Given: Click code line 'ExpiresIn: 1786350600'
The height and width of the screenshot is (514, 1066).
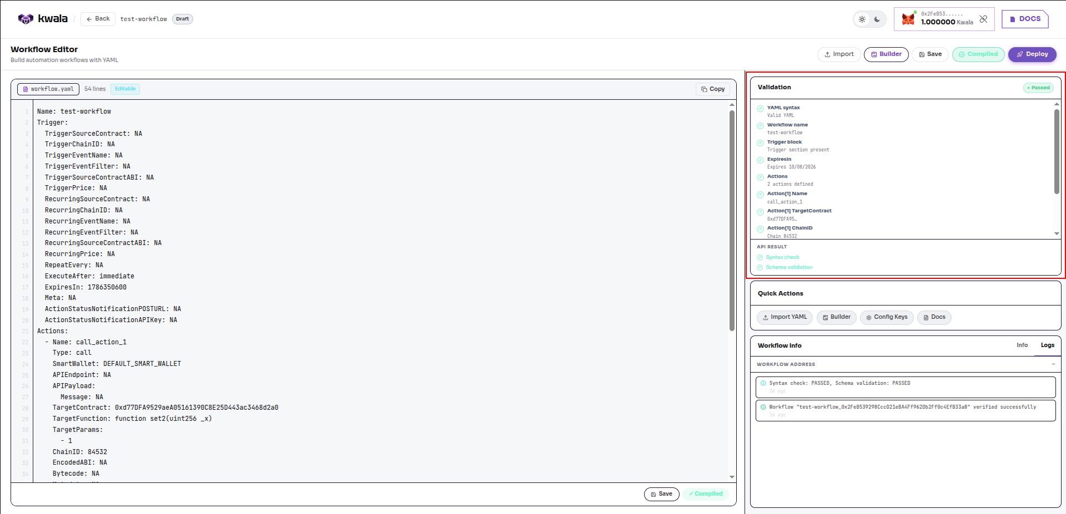Looking at the screenshot, I should [86, 287].
